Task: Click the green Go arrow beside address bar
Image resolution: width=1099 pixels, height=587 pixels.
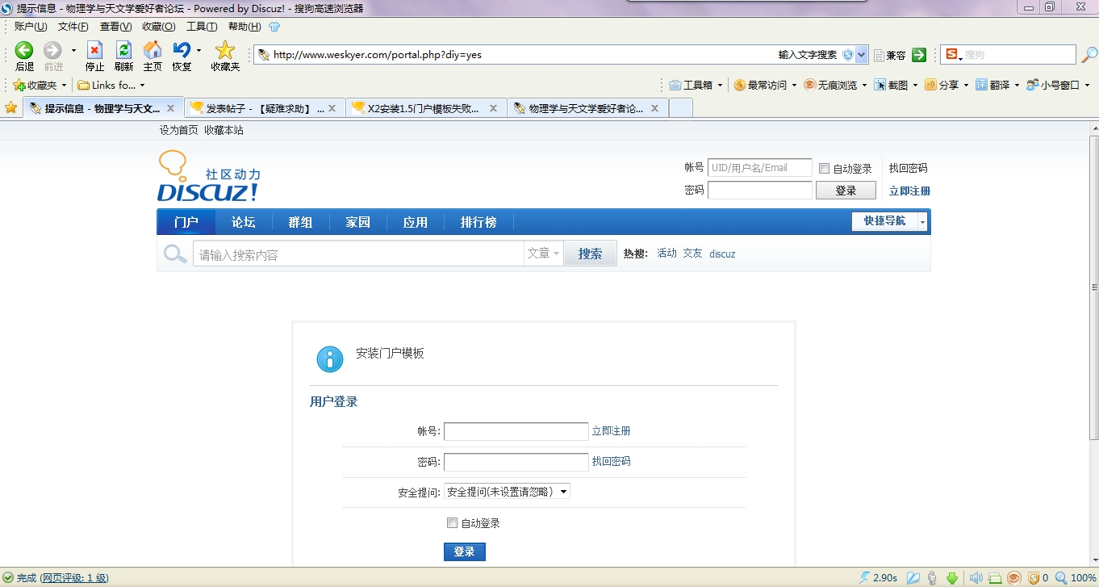Action: click(919, 55)
